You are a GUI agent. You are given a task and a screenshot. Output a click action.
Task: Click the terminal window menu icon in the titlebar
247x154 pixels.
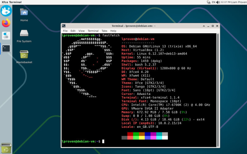[64, 26]
